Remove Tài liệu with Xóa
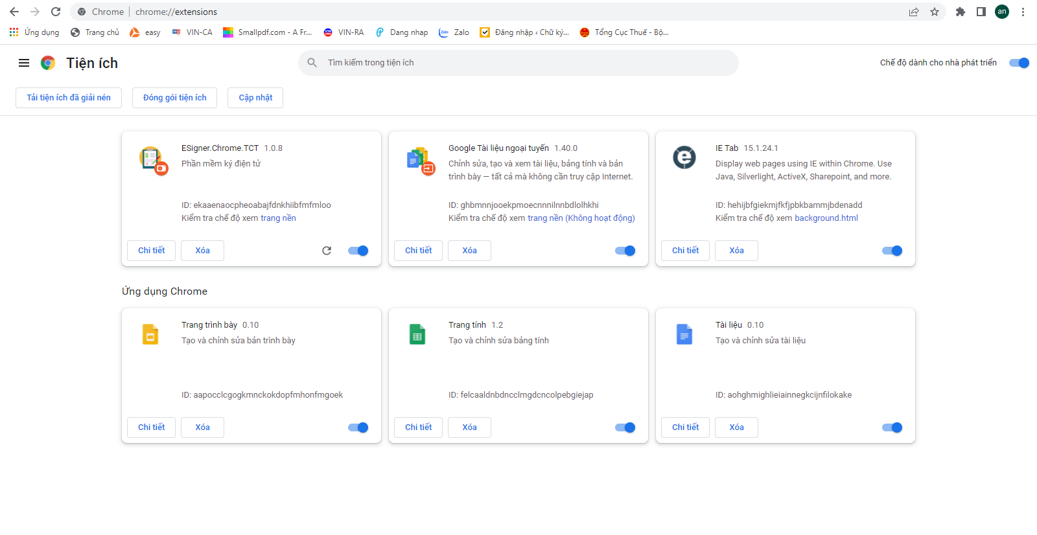The image size is (1037, 535). click(x=736, y=427)
